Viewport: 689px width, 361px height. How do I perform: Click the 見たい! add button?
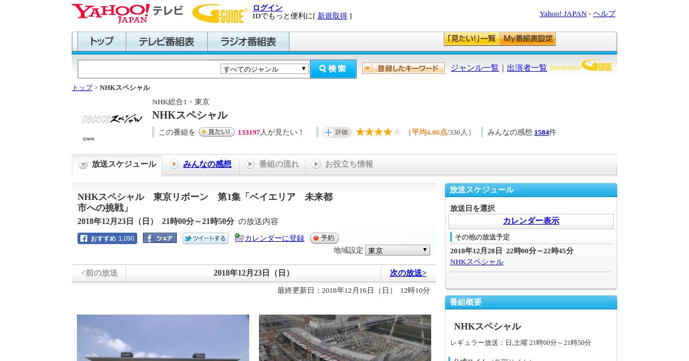216,132
